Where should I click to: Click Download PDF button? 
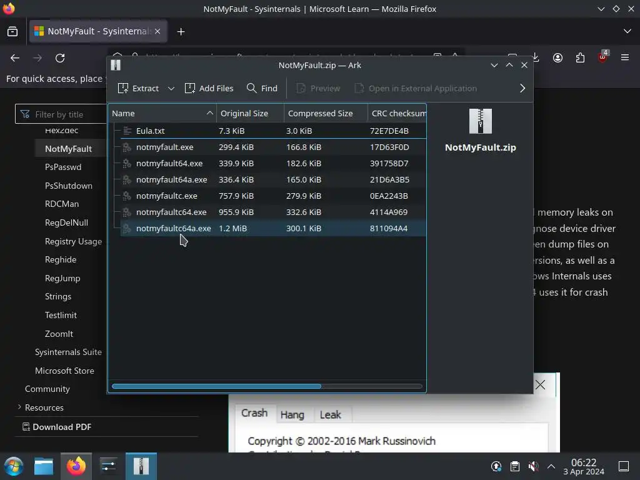point(57,427)
